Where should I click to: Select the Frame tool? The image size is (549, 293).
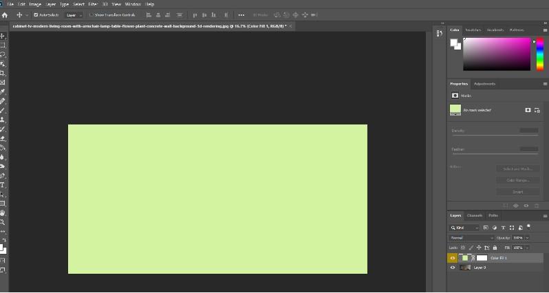point(3,83)
